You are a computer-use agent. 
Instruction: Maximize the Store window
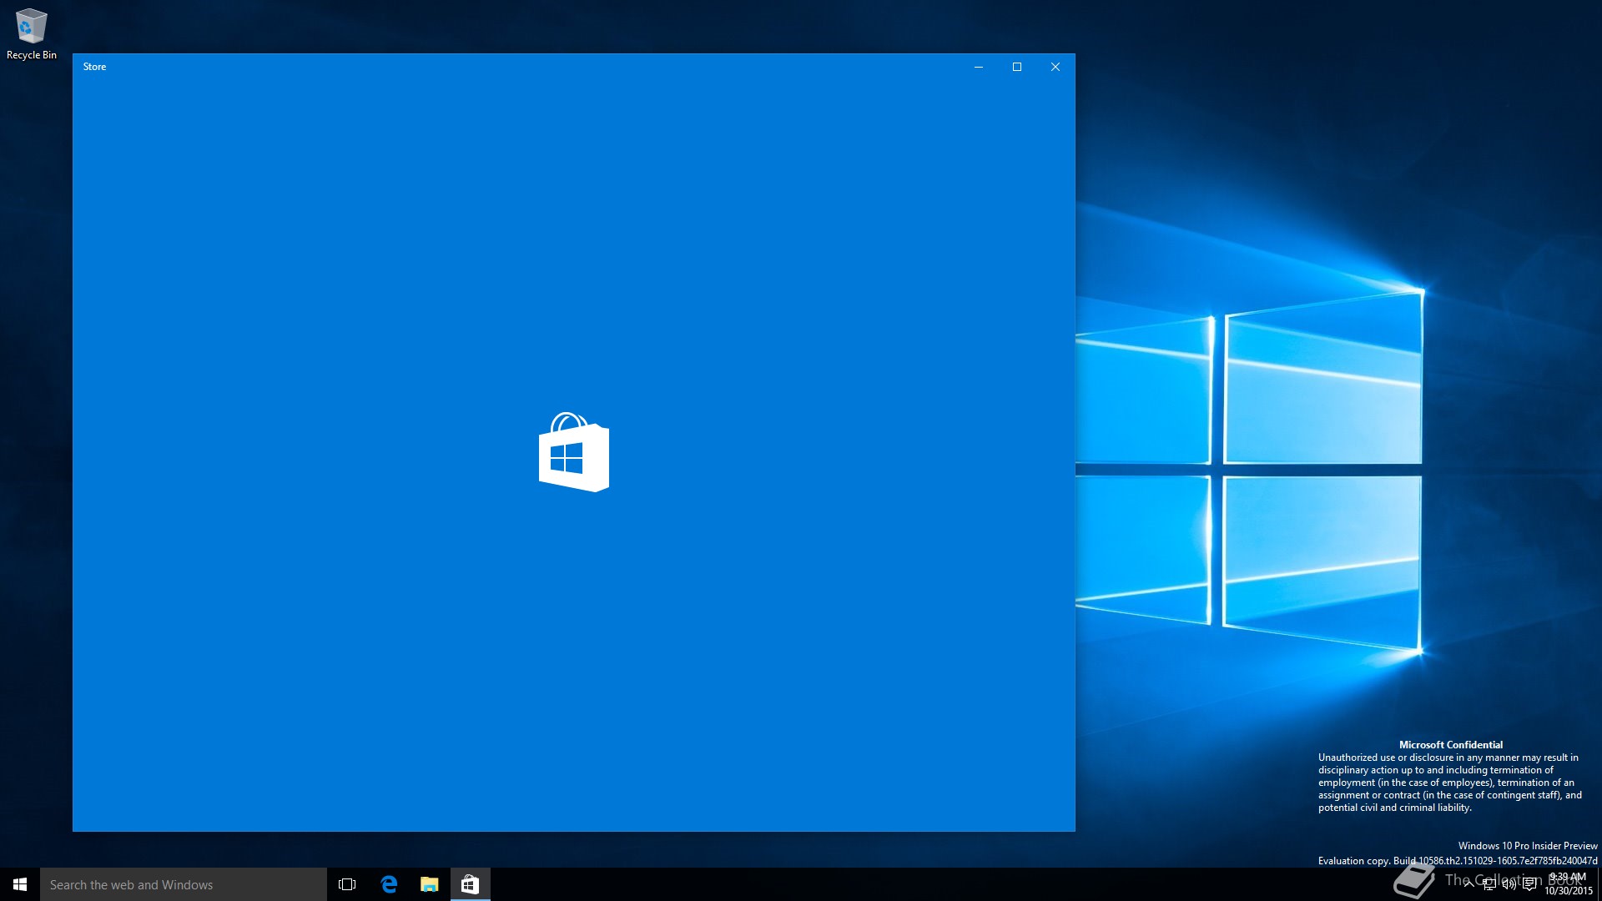1017,67
